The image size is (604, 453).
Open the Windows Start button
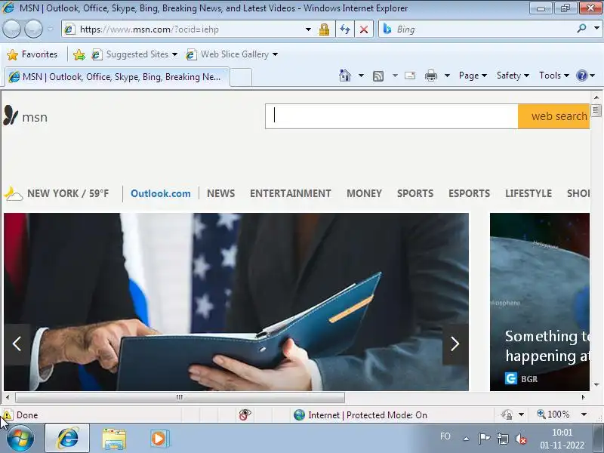tap(20, 439)
